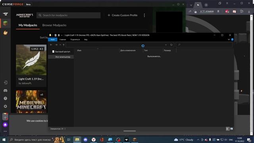The image size is (254, 143).
Task: Click the Light Craft 1.19 modpack title
Action: tap(31, 79)
